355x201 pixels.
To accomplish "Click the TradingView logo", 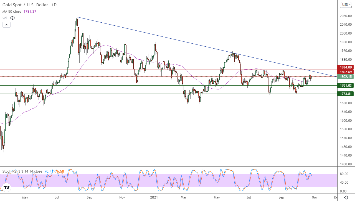I will pyautogui.click(x=7, y=187).
